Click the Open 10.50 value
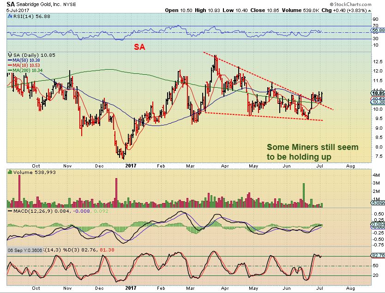The height and width of the screenshot is (293, 385). click(x=179, y=10)
